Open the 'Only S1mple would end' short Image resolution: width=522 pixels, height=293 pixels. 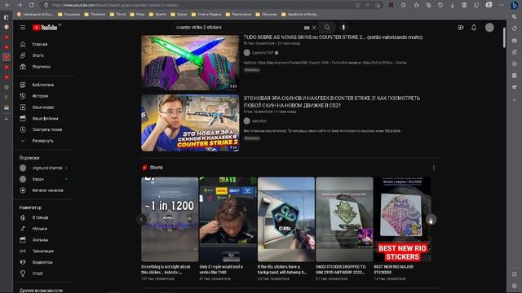(228, 219)
